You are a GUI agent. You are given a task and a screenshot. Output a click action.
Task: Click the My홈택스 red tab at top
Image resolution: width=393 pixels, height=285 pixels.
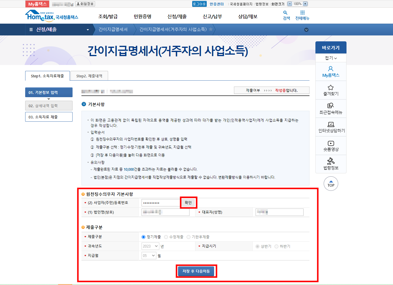point(37,4)
